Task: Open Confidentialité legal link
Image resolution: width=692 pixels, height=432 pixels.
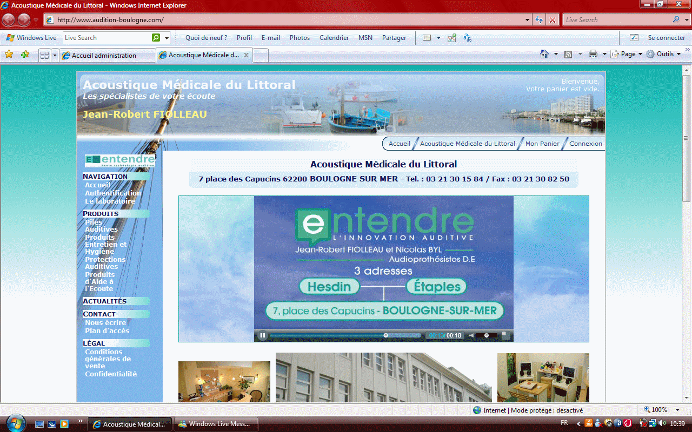Action: point(111,374)
